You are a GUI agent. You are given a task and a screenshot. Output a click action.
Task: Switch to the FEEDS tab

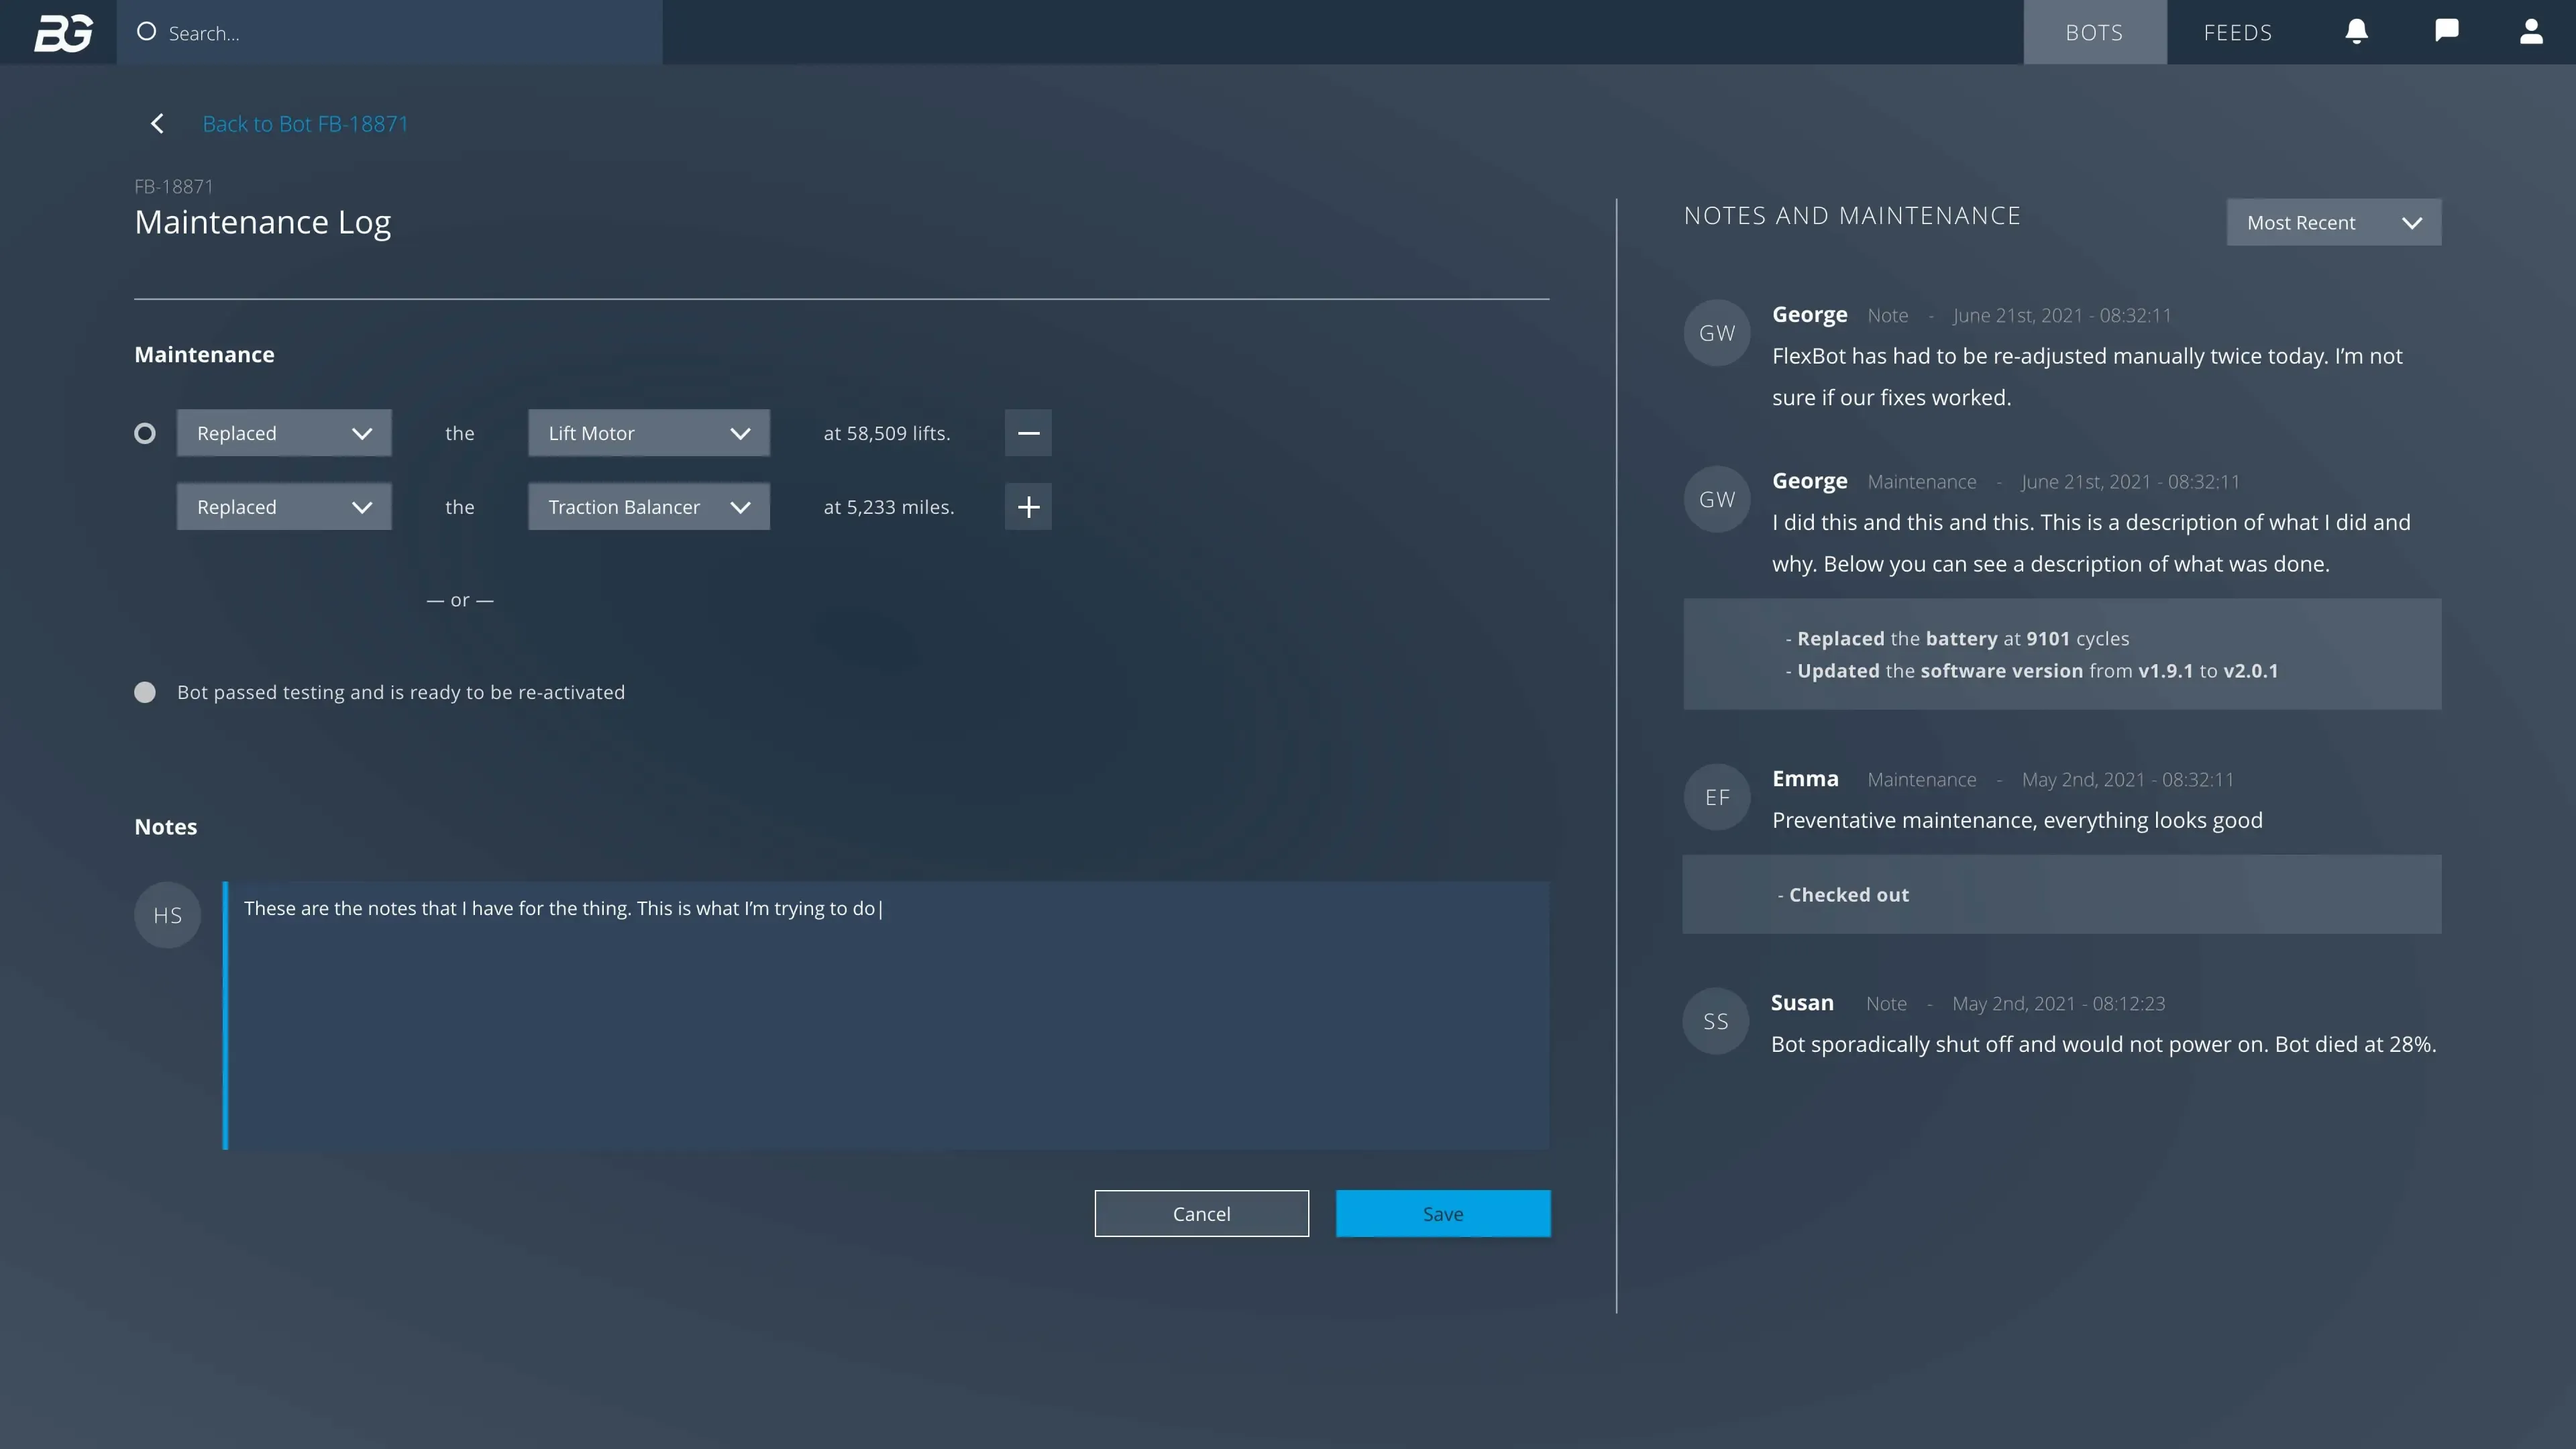point(2237,32)
